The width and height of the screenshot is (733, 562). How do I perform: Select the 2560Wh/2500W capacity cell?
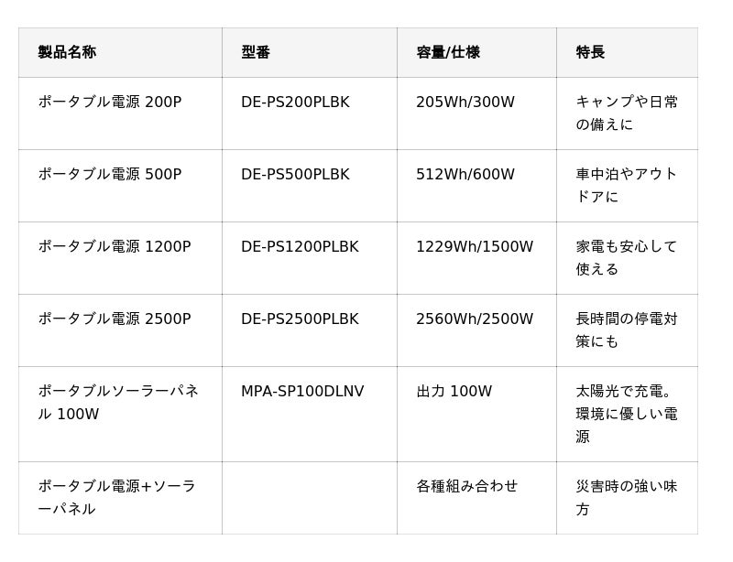(475, 319)
